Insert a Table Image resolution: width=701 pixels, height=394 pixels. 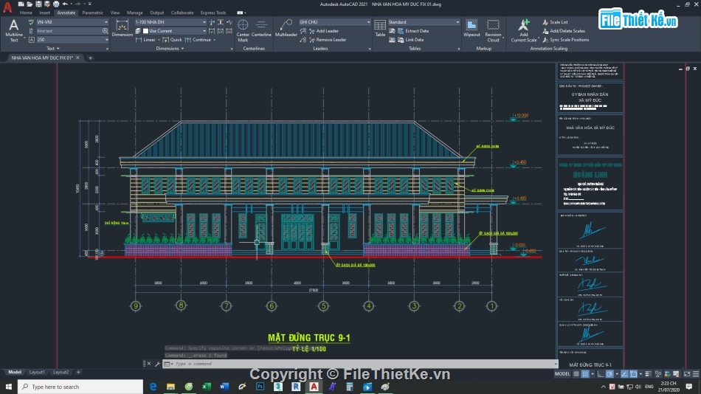(x=380, y=28)
